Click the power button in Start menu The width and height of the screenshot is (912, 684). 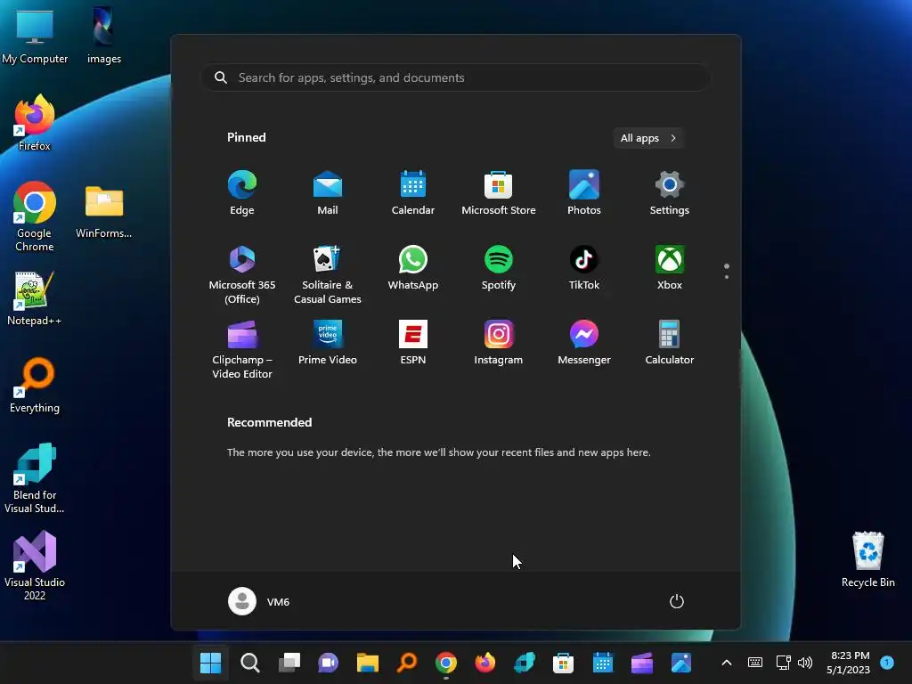[677, 601]
